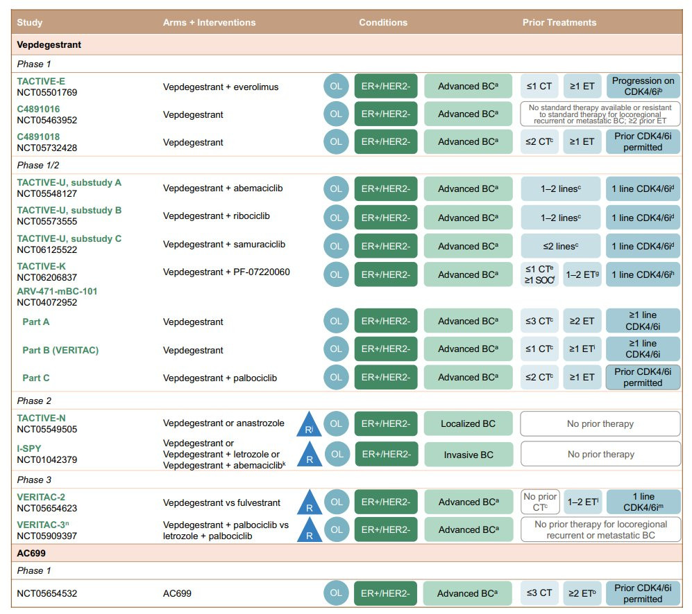Click the Conditions column header
The height and width of the screenshot is (614, 692).
point(383,22)
